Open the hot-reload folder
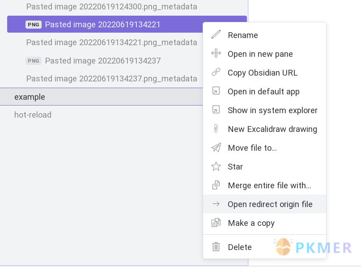361x267 pixels. click(33, 114)
